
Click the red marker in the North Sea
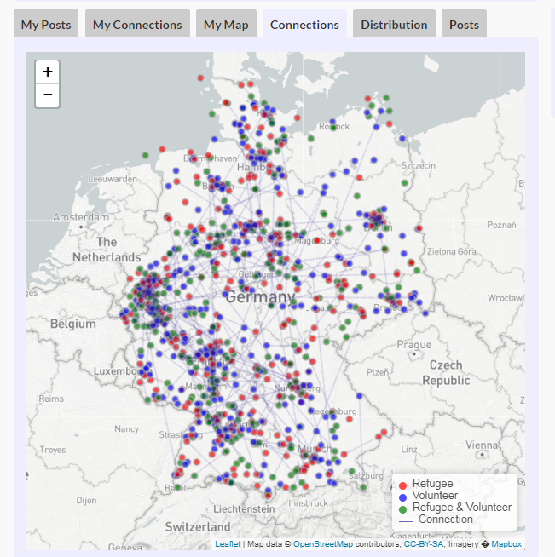[200, 78]
